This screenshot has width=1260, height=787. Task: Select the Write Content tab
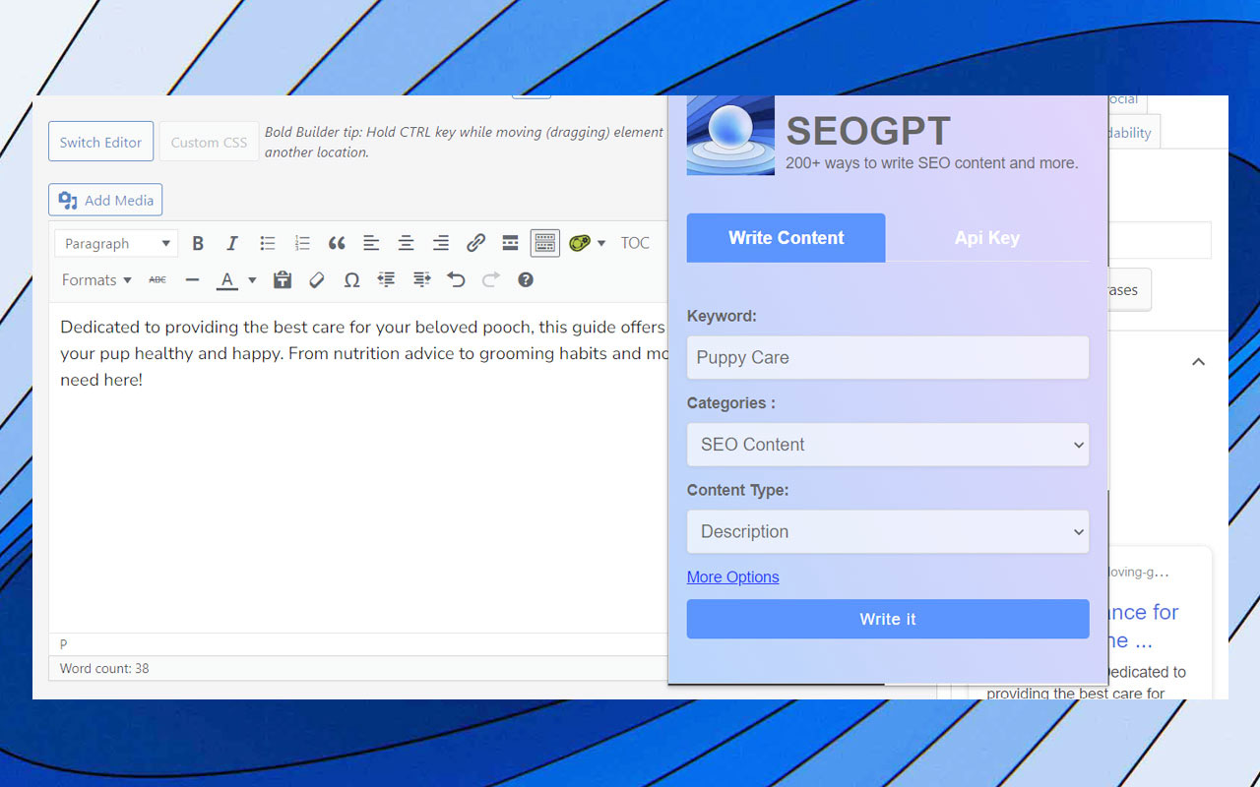coord(786,238)
